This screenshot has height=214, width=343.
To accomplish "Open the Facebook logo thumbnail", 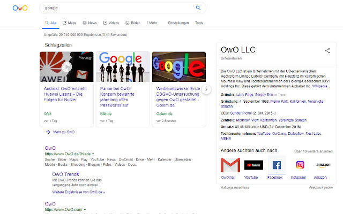I will (277, 165).
